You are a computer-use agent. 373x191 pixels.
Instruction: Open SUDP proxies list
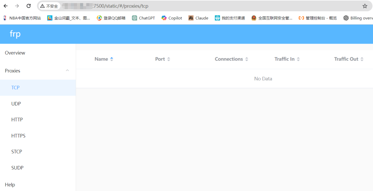pyautogui.click(x=17, y=168)
